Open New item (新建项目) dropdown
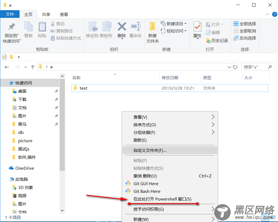This screenshot has height=222, width=278. [174, 24]
